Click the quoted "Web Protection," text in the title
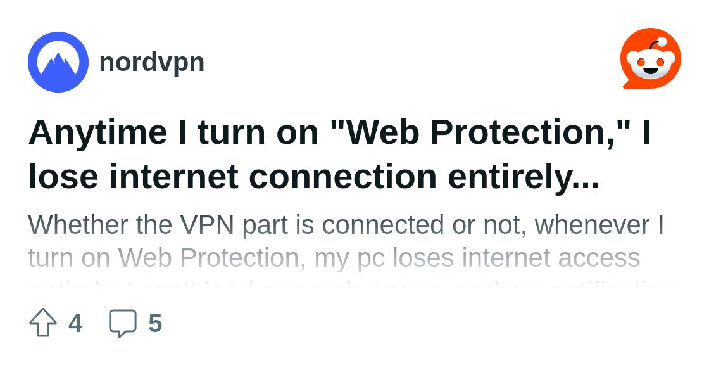The image size is (709, 370). point(482,132)
